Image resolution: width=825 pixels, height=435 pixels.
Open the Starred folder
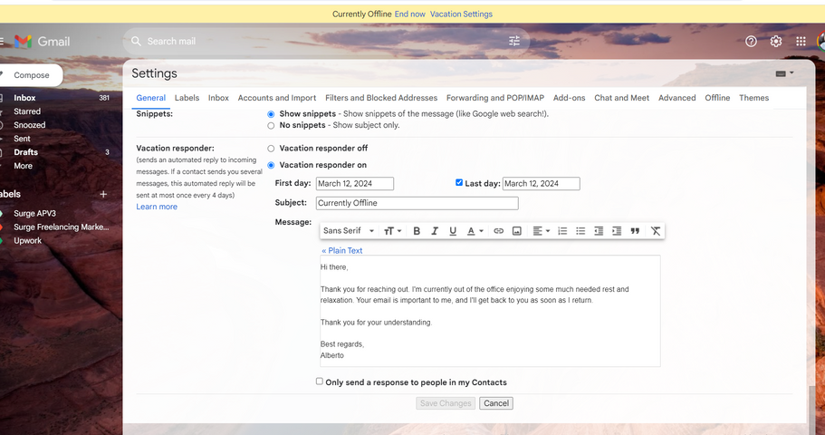click(27, 111)
